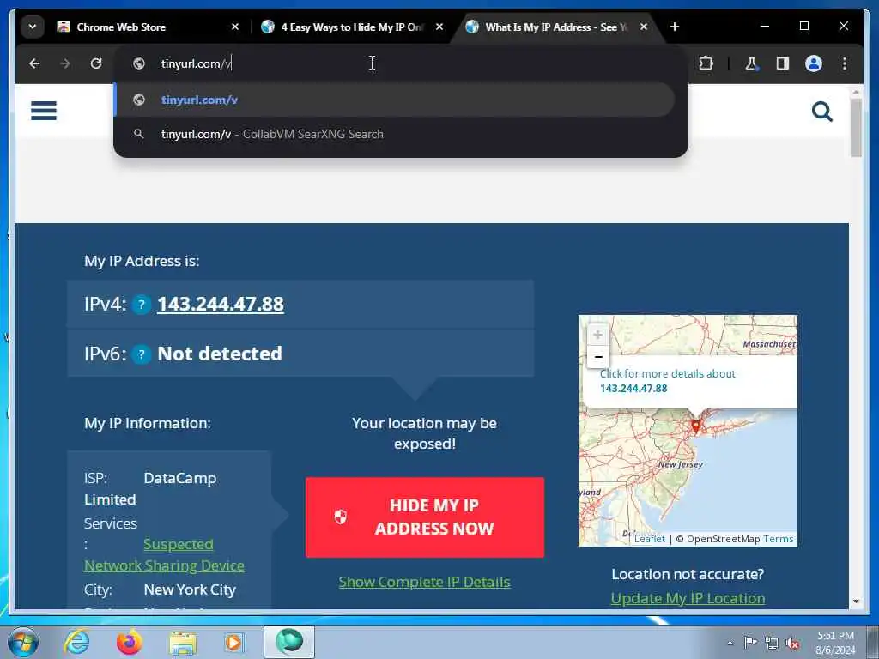Click the address bar with tinyurl.com/v
Image resolution: width=879 pixels, height=659 pixels.
(x=400, y=63)
